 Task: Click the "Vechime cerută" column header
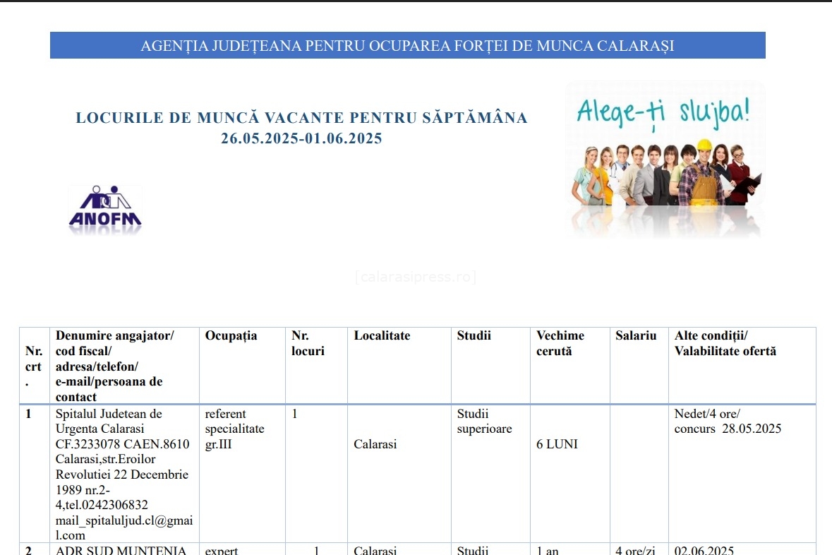click(560, 343)
